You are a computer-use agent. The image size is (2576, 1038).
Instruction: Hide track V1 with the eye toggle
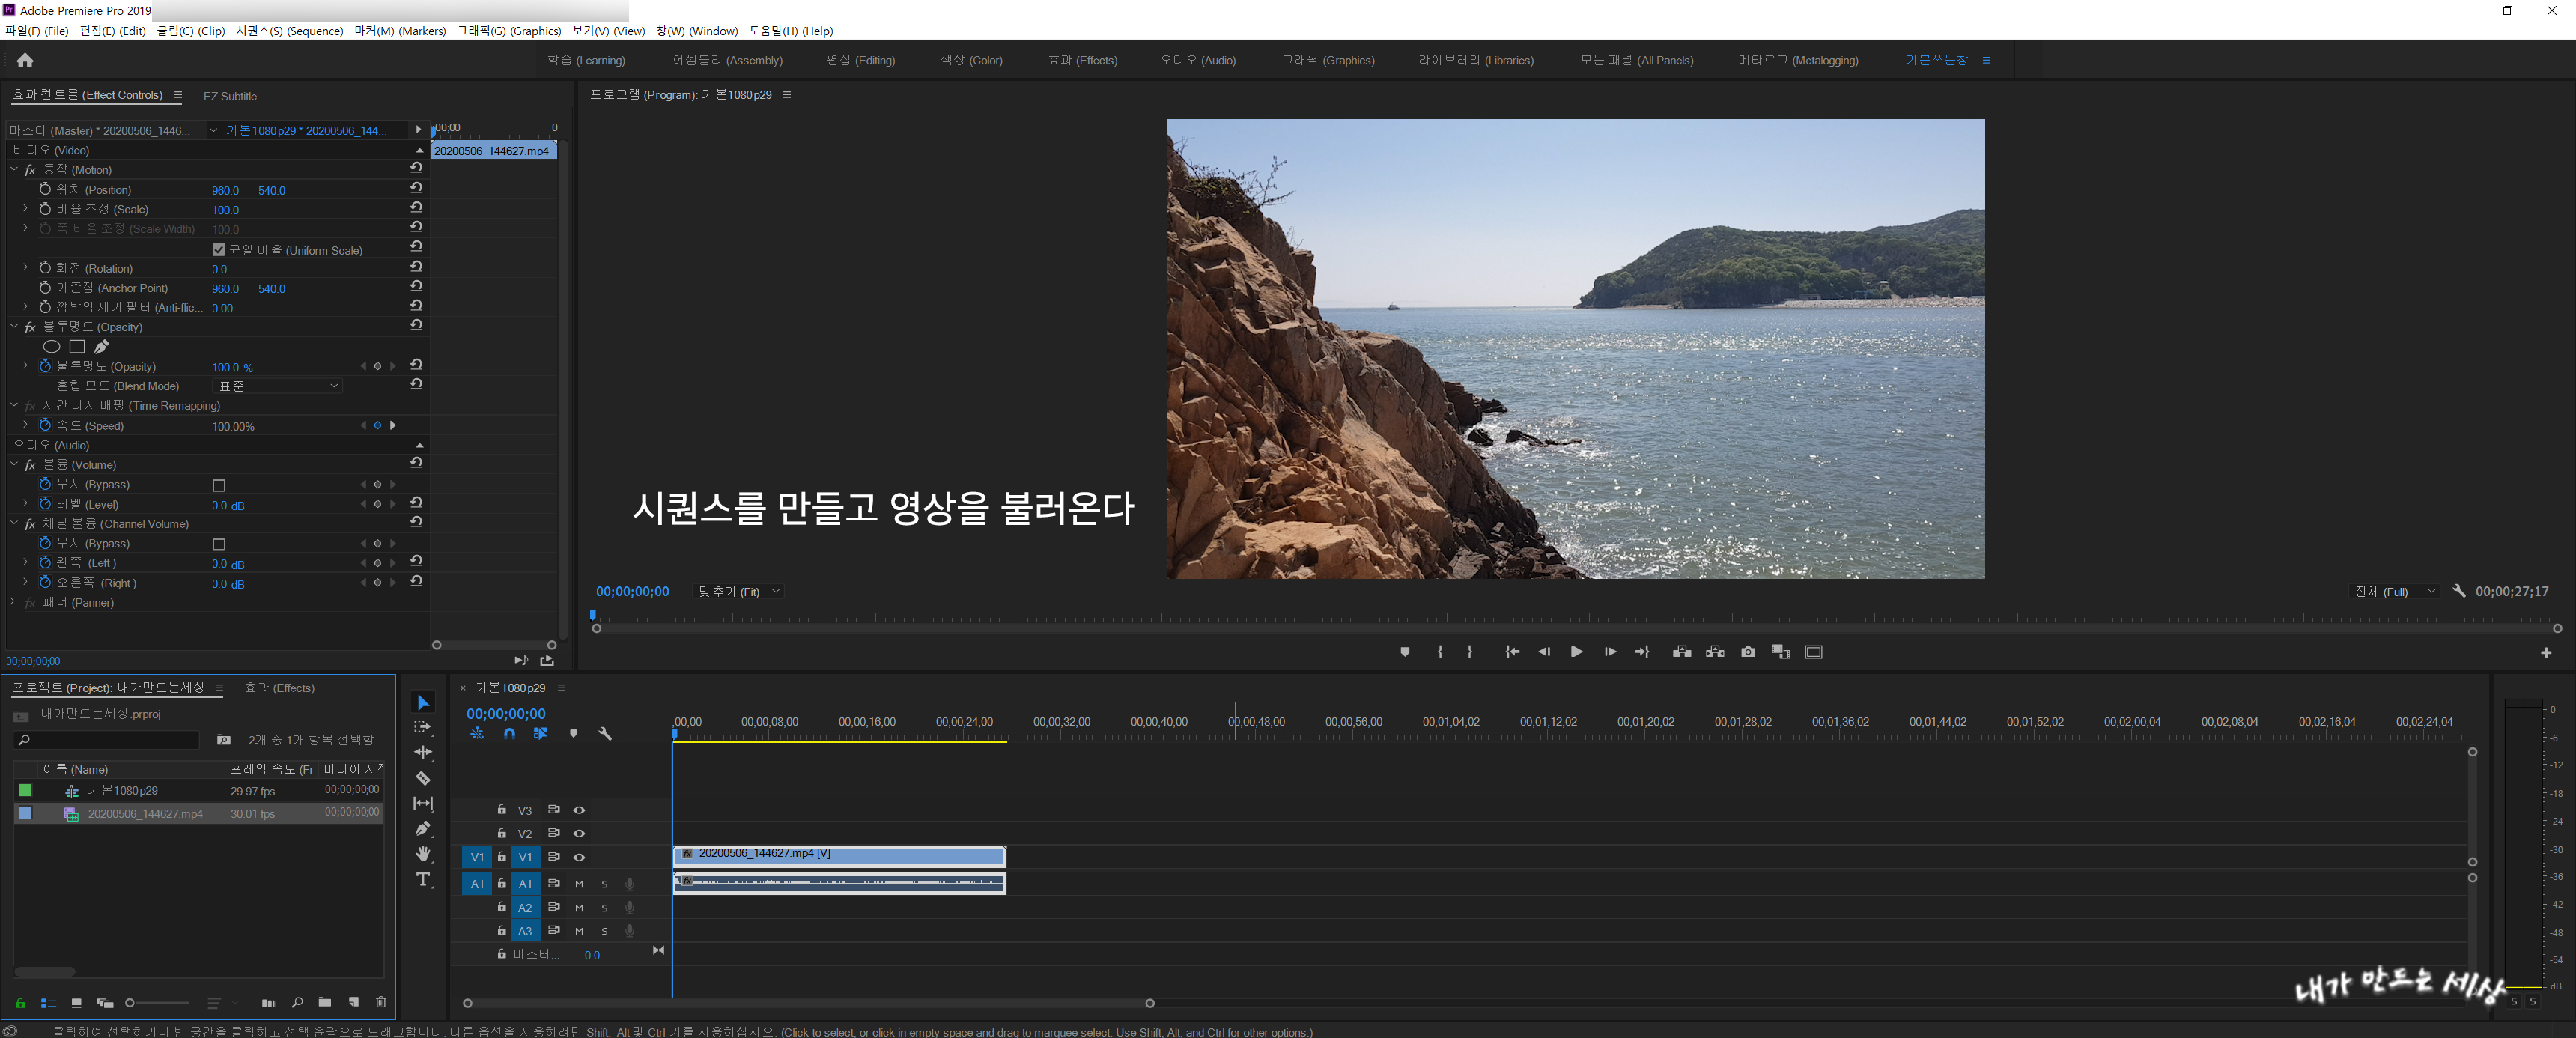(x=579, y=857)
